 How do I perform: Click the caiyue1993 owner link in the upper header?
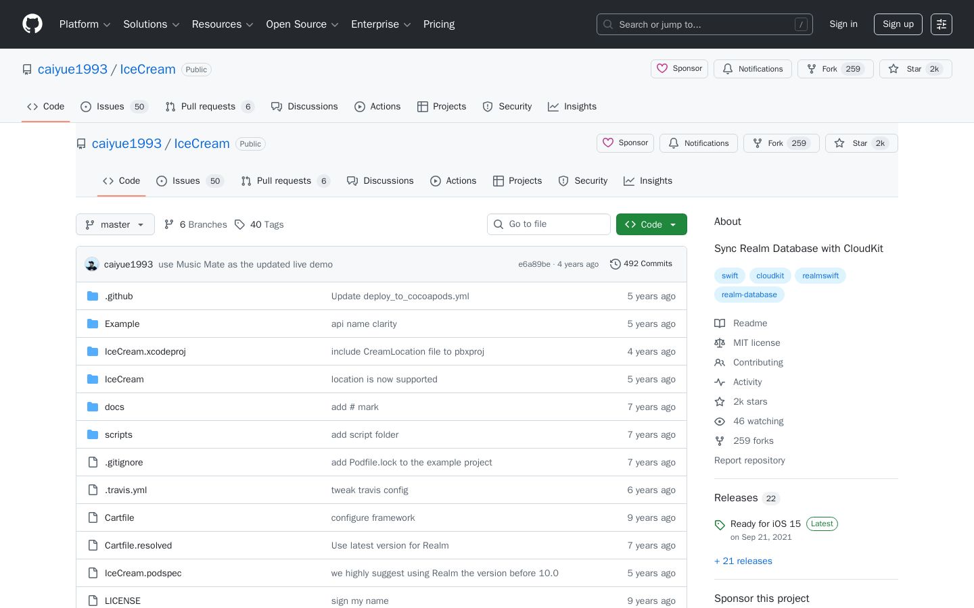click(x=72, y=69)
